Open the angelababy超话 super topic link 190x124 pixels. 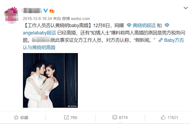tap(39, 33)
